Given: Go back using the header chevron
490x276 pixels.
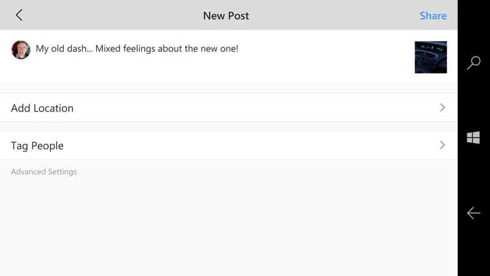Looking at the screenshot, I should 19,15.
